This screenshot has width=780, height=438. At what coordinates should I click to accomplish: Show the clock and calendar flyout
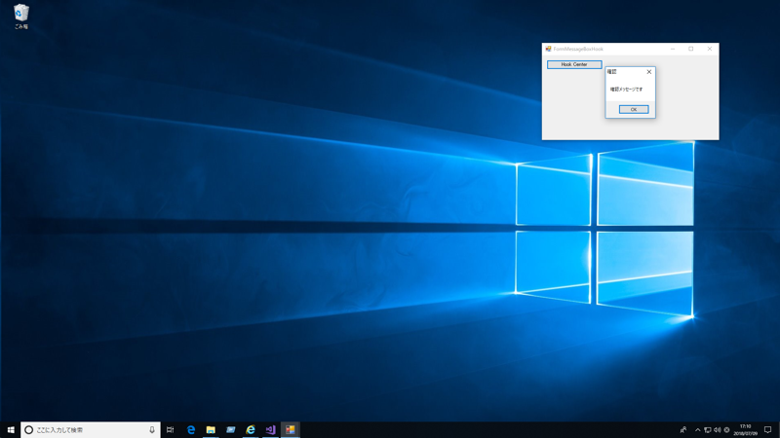click(x=745, y=430)
